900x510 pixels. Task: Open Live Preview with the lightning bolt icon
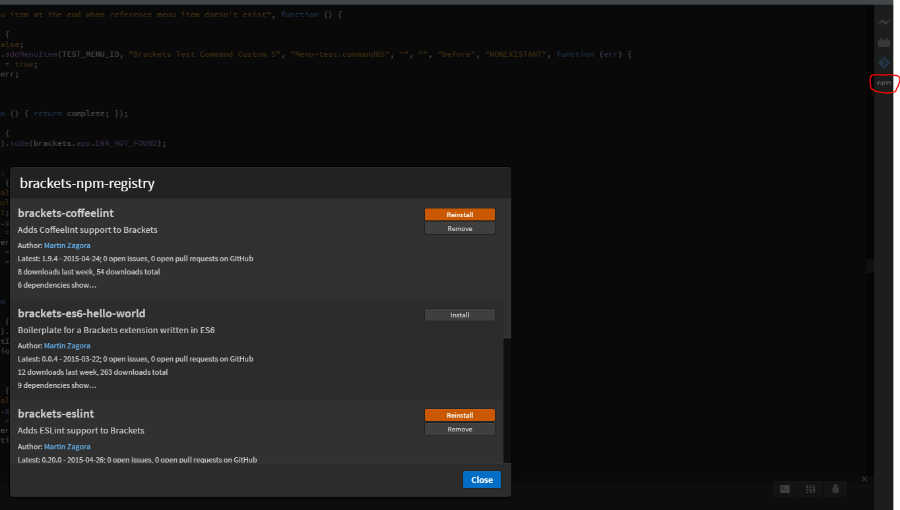click(884, 22)
